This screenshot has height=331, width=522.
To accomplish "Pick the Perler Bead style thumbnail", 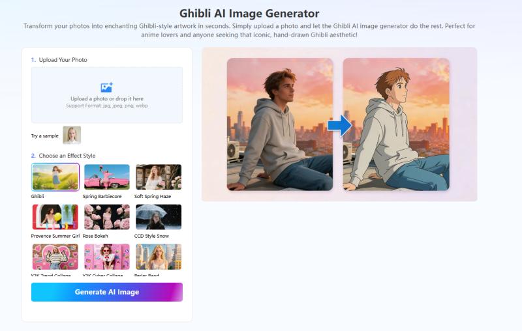I will point(159,257).
